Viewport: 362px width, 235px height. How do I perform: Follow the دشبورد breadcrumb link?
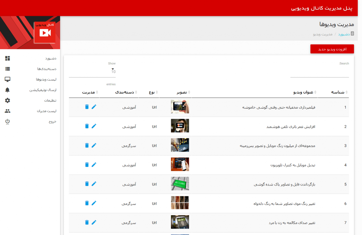(x=344, y=34)
